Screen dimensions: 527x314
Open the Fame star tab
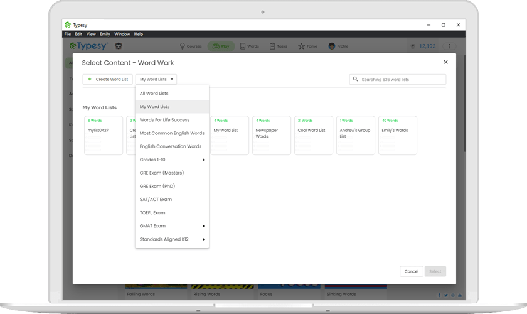(307, 46)
